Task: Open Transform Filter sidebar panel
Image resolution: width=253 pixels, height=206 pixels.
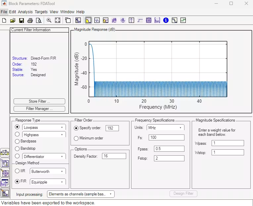Action: [5, 163]
